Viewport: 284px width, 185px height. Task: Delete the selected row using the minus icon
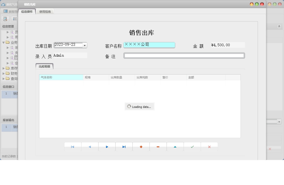[158, 146]
